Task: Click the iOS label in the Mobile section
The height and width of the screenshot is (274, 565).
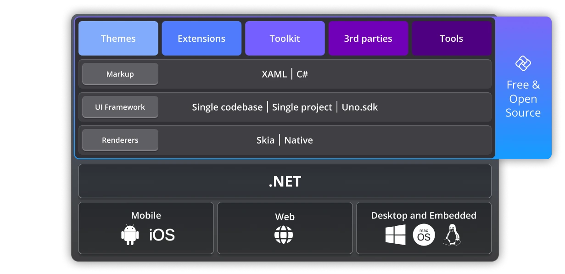Action: click(162, 235)
